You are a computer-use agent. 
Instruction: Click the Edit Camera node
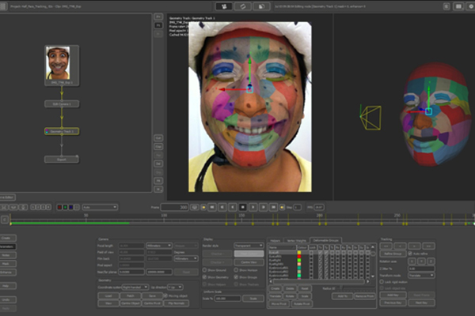61,103
